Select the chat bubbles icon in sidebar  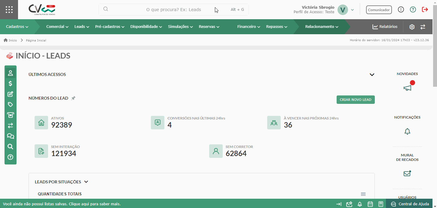tap(11, 136)
